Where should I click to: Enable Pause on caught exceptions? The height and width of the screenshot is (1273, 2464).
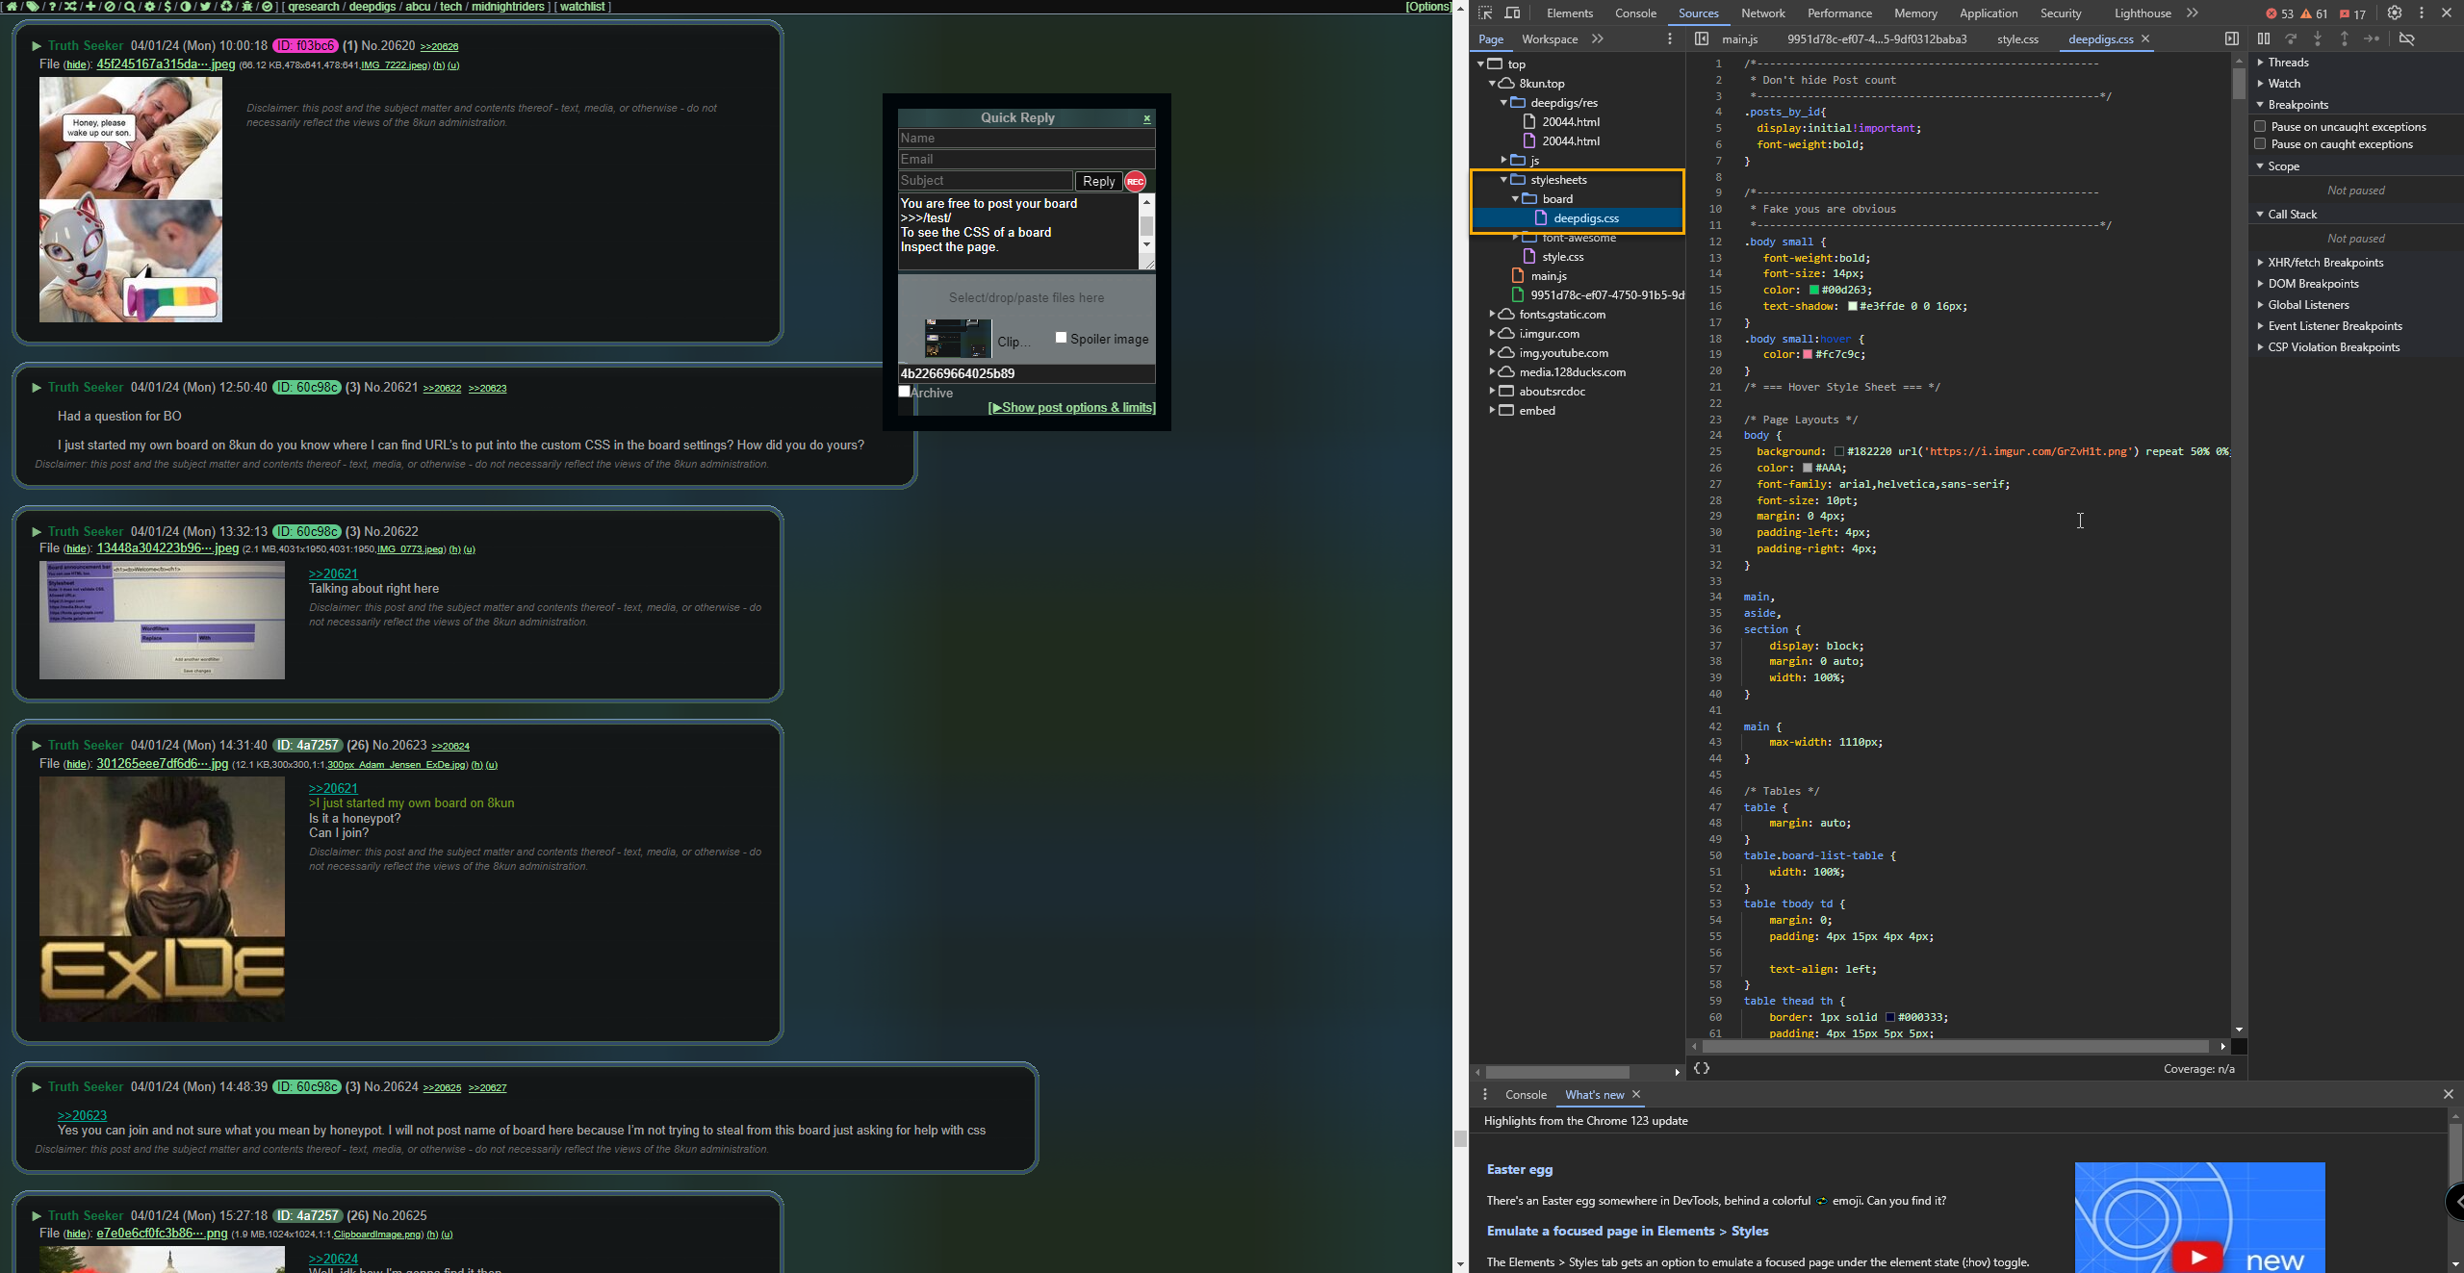2260,143
